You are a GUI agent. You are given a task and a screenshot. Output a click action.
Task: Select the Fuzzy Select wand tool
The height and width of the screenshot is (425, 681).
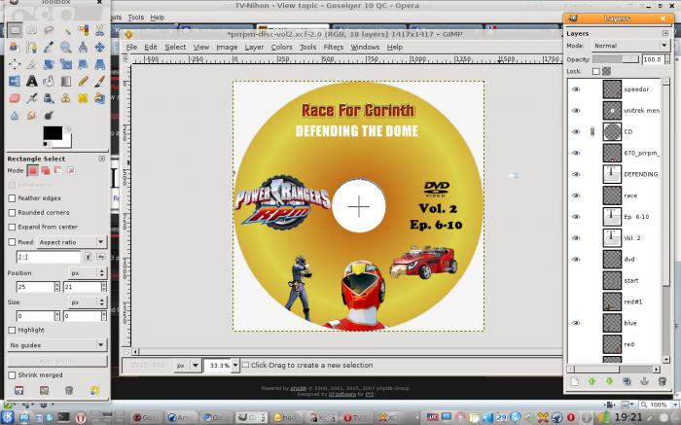click(x=65, y=30)
